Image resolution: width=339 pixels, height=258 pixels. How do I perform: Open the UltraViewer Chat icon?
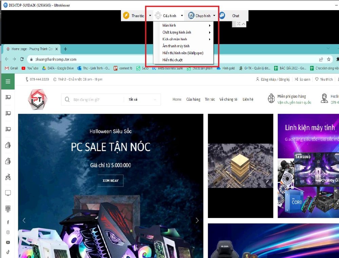(222, 15)
